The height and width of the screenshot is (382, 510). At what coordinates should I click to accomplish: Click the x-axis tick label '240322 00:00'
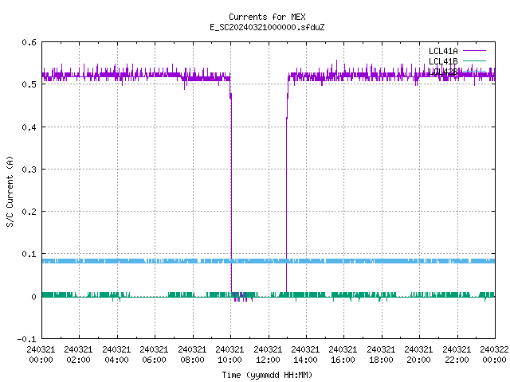tap(494, 355)
